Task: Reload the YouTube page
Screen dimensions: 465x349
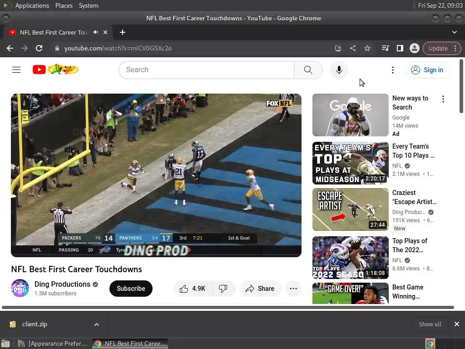Action: pos(39,48)
